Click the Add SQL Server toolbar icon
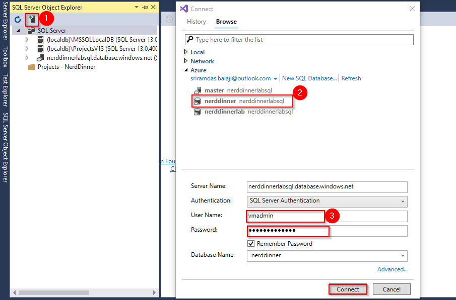Viewport: 456px width, 300px height. pyautogui.click(x=32, y=20)
